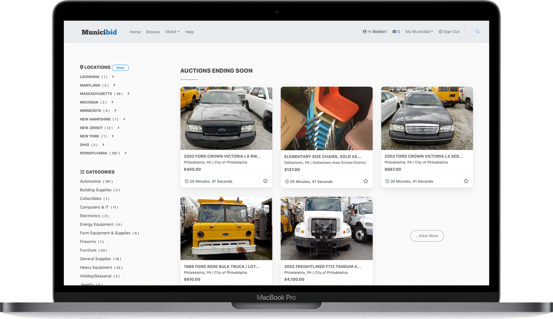Screen dimensions: 553x319
Task: Expand the Louisiana location chevron
Action: click(x=113, y=77)
